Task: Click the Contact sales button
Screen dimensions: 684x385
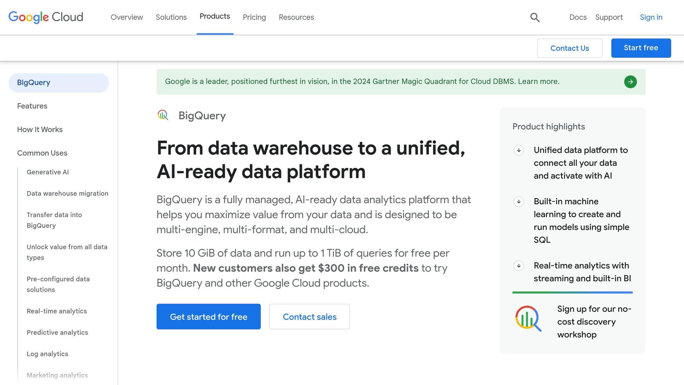Action: [x=310, y=316]
